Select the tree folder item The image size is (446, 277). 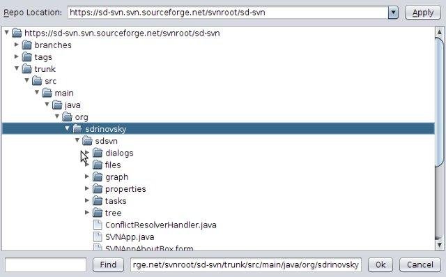pyautogui.click(x=113, y=213)
